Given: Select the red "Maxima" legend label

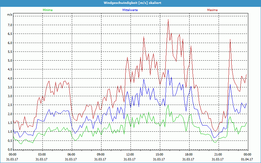Looking at the screenshot, I should [x=212, y=10].
